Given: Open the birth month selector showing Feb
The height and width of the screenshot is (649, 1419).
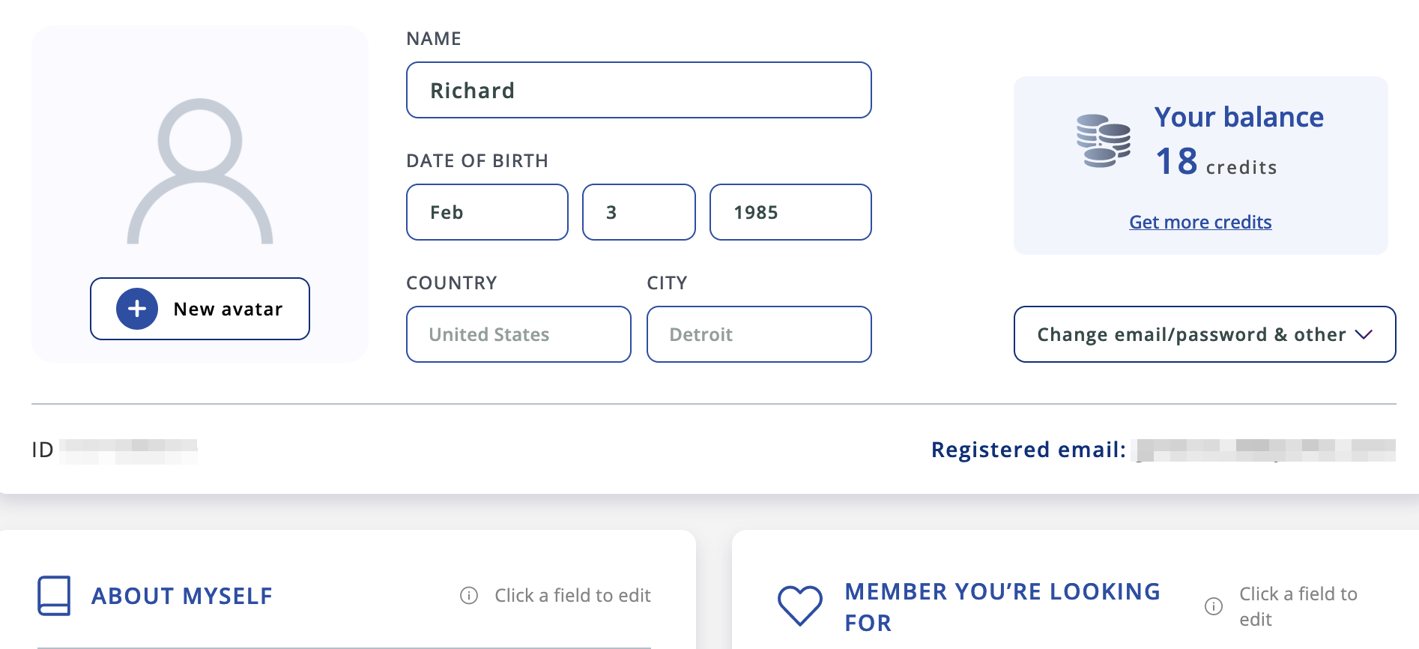Looking at the screenshot, I should click(x=487, y=212).
